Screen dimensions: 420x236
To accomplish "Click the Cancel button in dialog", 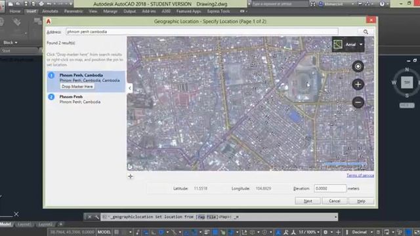I will (335, 201).
